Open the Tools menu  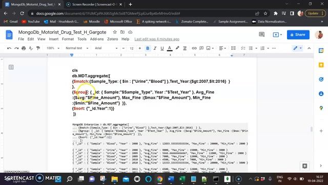(82, 39)
